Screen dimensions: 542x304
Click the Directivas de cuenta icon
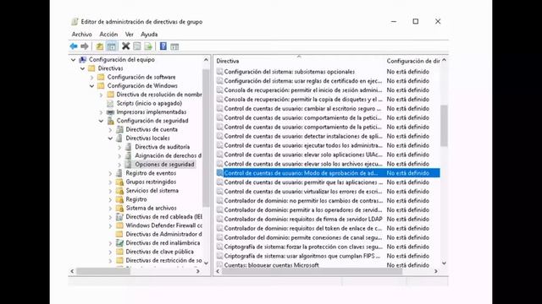click(x=119, y=129)
